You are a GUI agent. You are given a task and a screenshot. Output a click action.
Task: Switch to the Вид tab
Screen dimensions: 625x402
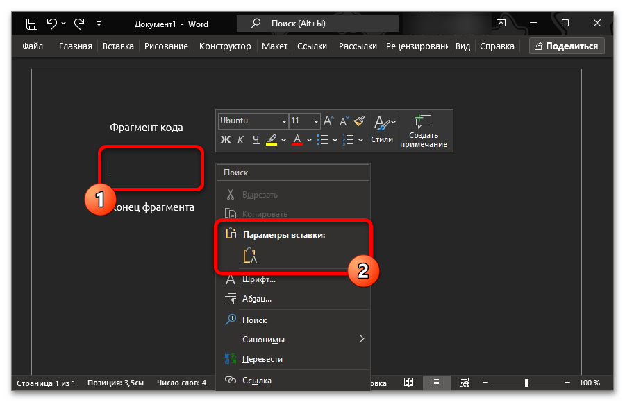coord(462,46)
